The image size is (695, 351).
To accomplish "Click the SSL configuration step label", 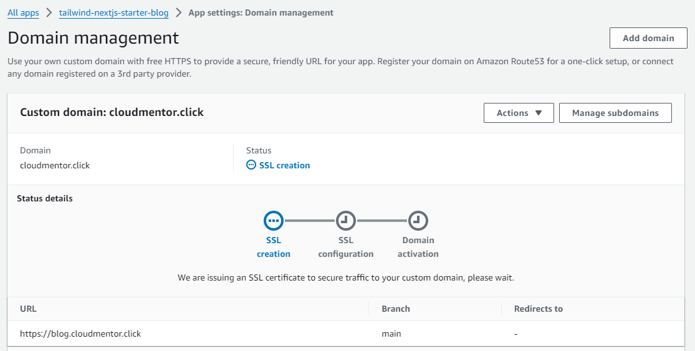I will click(x=346, y=247).
